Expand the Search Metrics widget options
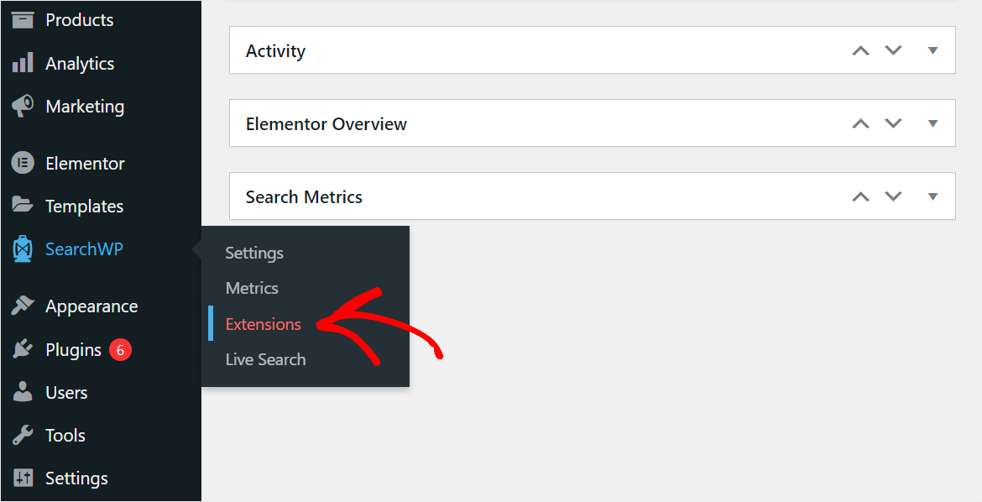 [x=932, y=196]
